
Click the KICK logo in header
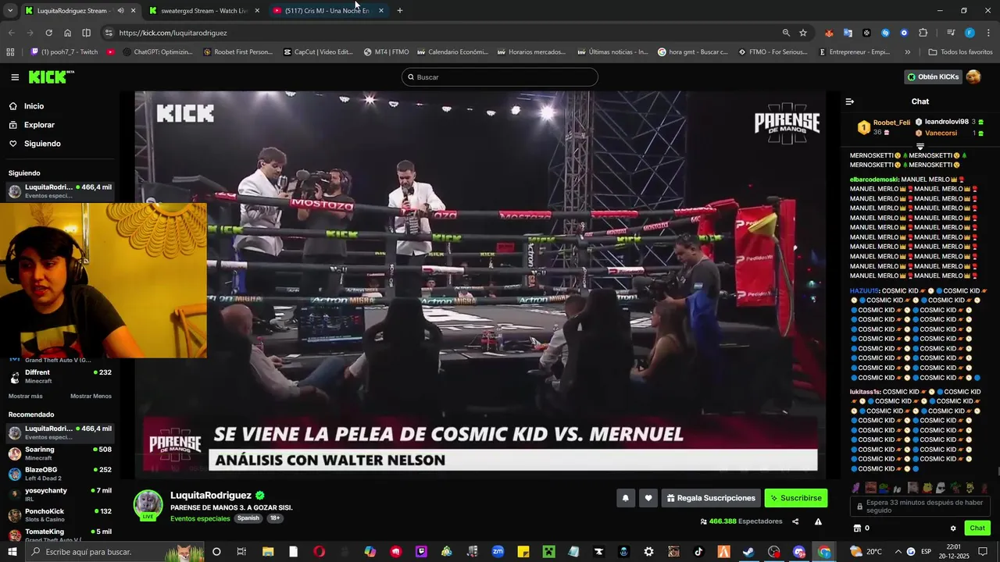click(52, 77)
